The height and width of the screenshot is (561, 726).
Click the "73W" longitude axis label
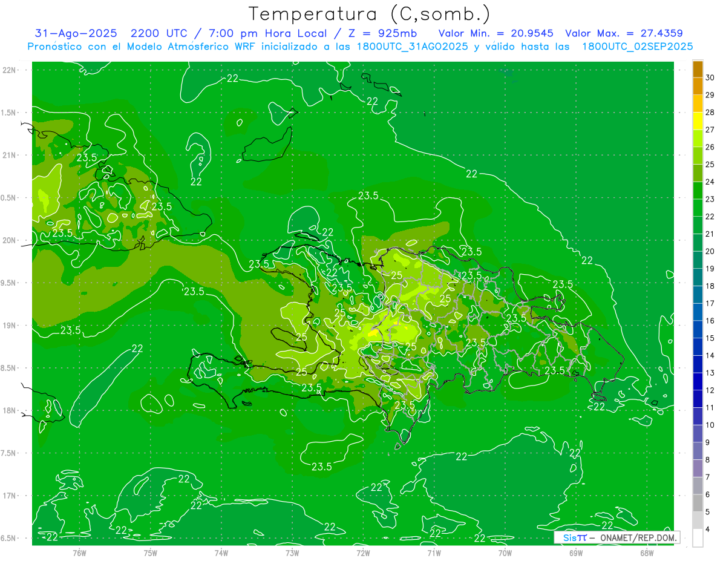[292, 553]
